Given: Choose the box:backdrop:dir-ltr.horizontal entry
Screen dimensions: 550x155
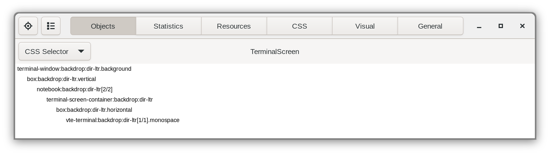Looking at the screenshot, I should 94,110.
